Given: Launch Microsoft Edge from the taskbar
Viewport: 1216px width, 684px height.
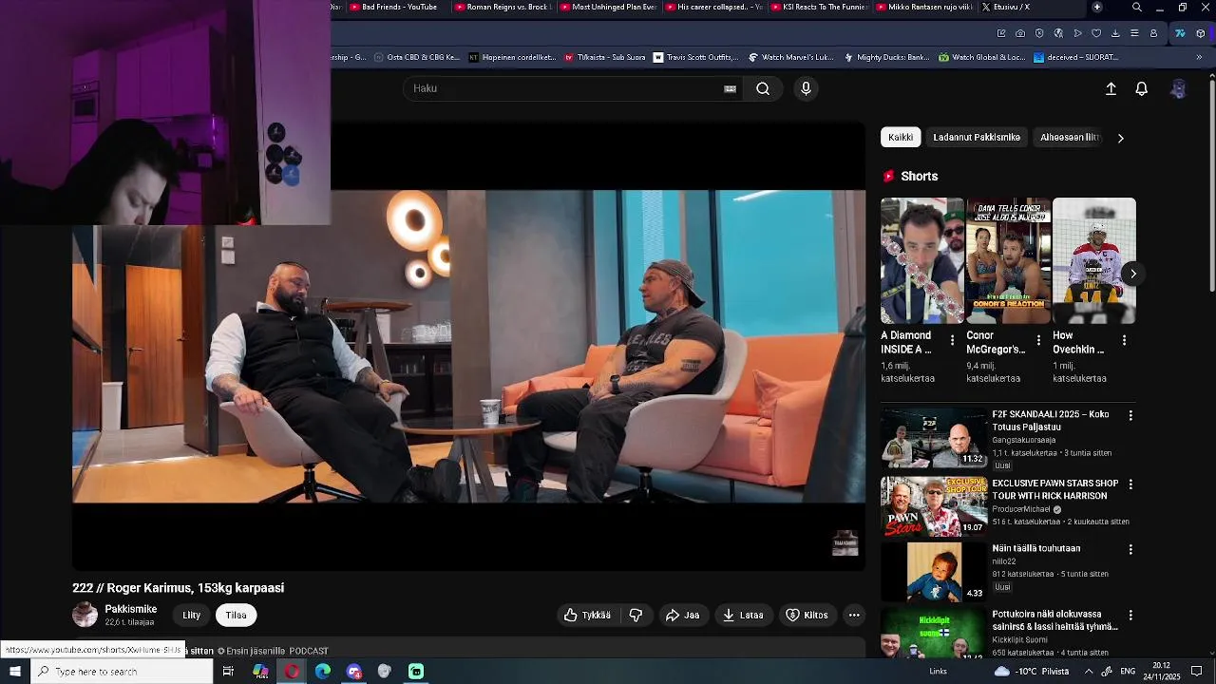Looking at the screenshot, I should [323, 672].
